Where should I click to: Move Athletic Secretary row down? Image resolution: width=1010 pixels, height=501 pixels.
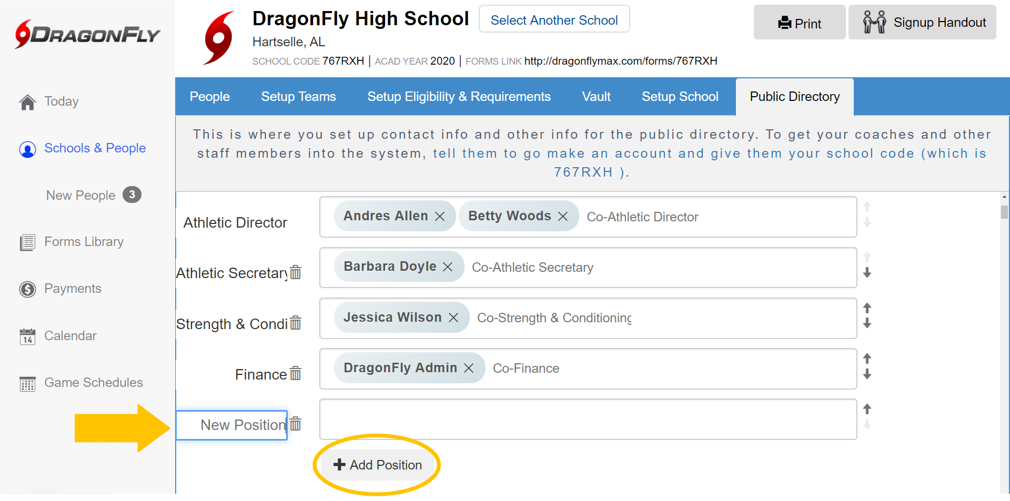coord(867,273)
